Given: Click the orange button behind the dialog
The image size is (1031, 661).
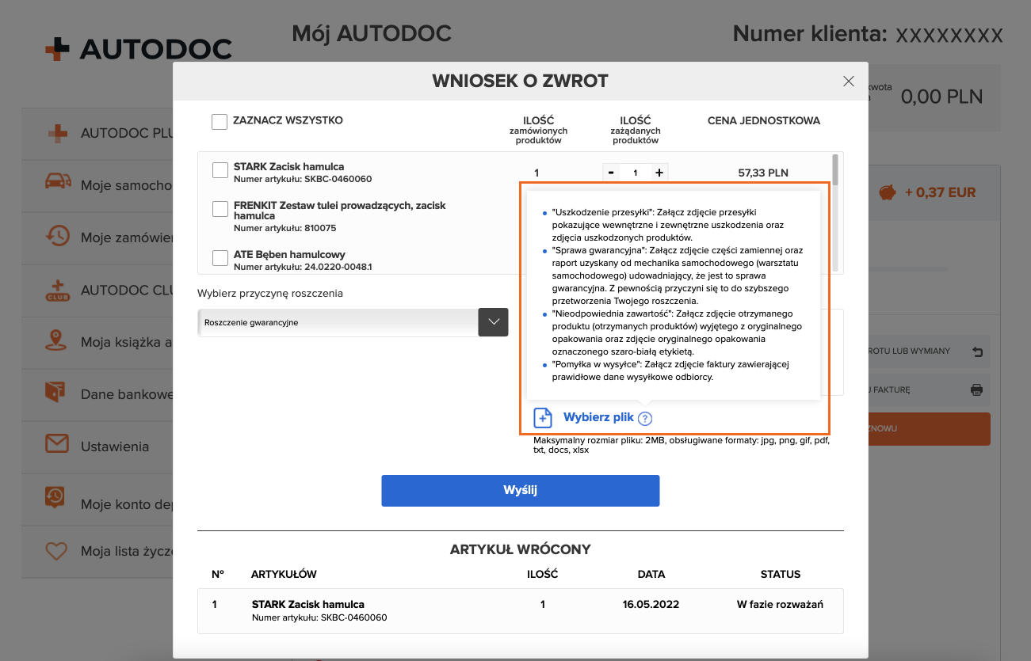Looking at the screenshot, I should pos(929,428).
